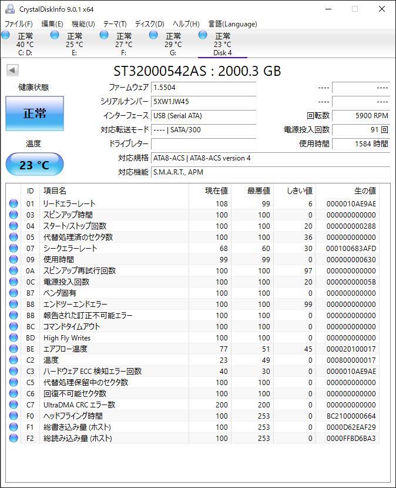This screenshot has height=488, width=396.
Task: Click status orb for row C2 温度
Action: tap(14, 360)
